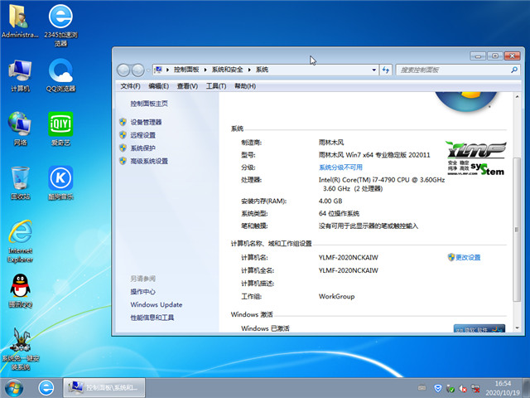This screenshot has height=398, width=530.
Task: Launch 爱奇艺 iQIYI desktop icon
Action: (x=60, y=129)
